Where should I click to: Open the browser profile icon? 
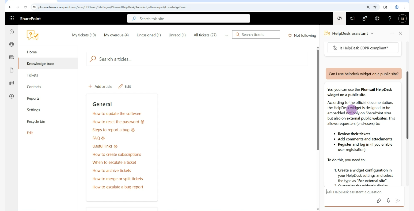point(397,7)
